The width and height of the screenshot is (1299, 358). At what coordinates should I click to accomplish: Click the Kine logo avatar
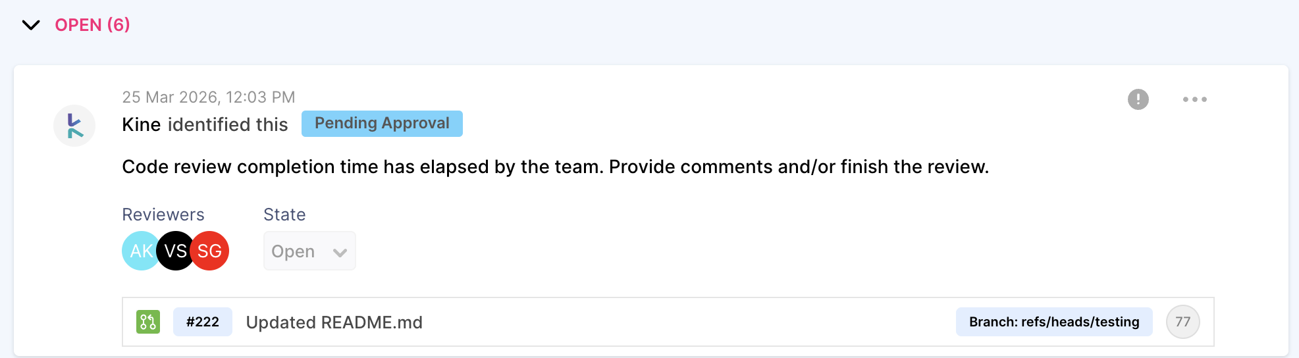(74, 125)
